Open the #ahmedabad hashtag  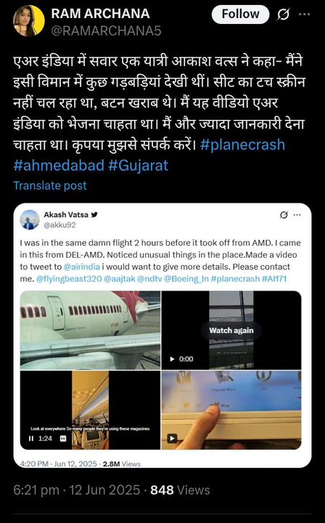point(59,166)
